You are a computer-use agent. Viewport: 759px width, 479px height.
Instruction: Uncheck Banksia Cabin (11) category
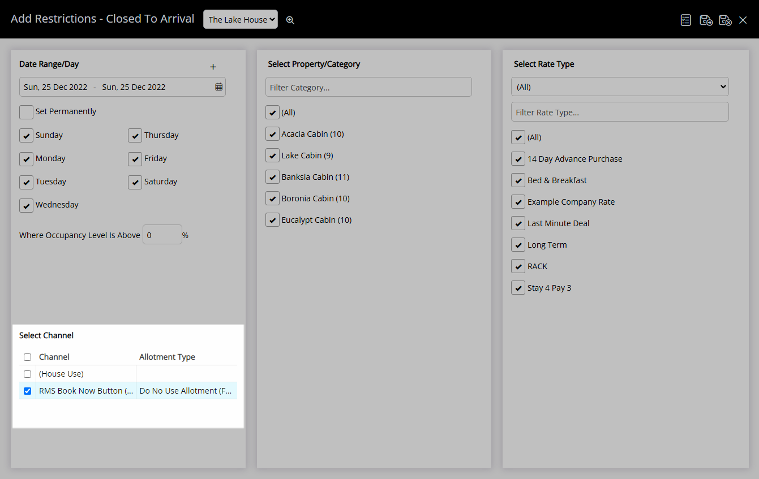tap(273, 177)
